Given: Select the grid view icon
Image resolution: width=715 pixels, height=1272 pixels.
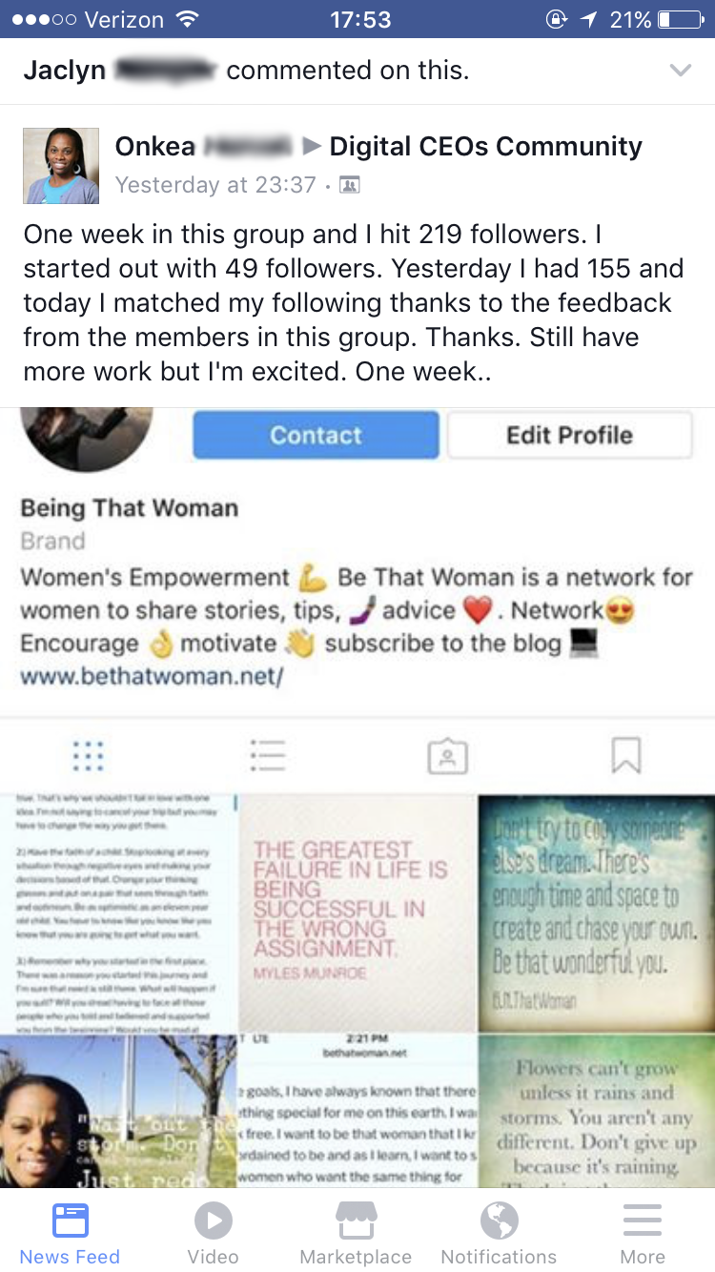Looking at the screenshot, I should 89,755.
